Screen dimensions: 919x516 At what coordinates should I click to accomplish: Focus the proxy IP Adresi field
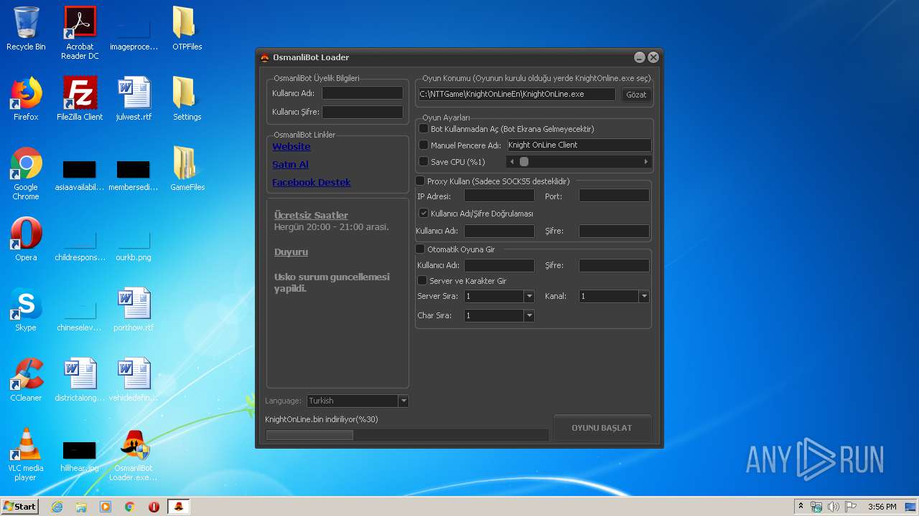[499, 196]
